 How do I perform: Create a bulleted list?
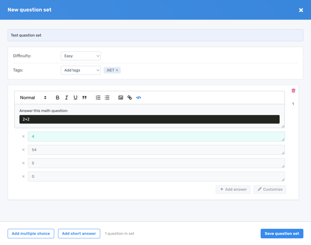[x=107, y=98]
